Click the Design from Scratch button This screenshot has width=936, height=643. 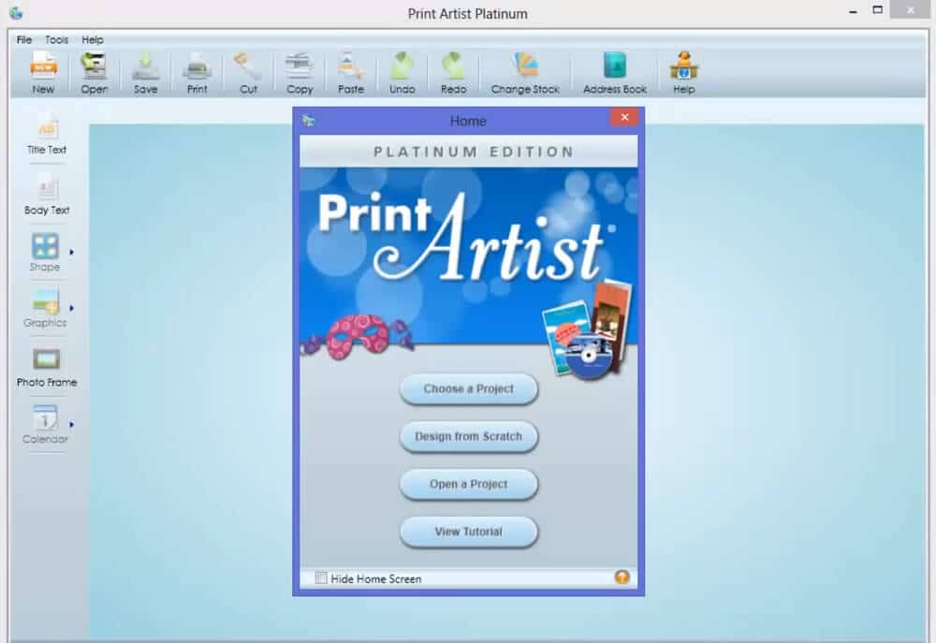click(x=469, y=436)
